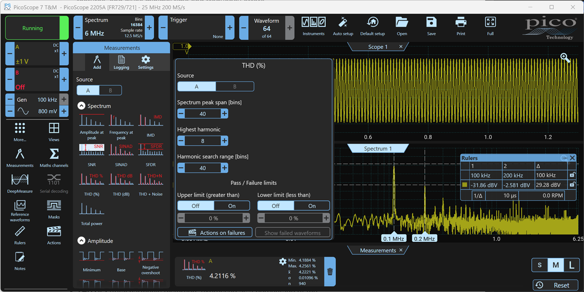
Task: Select source B in THD dialog
Action: point(235,86)
